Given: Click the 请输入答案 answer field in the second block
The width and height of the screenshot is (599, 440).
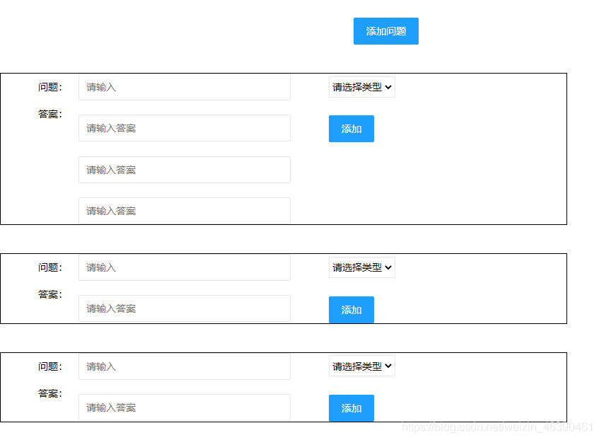Looking at the screenshot, I should pos(184,308).
